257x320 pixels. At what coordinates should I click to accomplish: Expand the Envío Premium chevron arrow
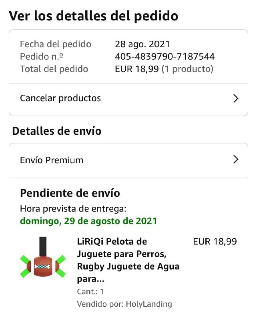tap(236, 159)
